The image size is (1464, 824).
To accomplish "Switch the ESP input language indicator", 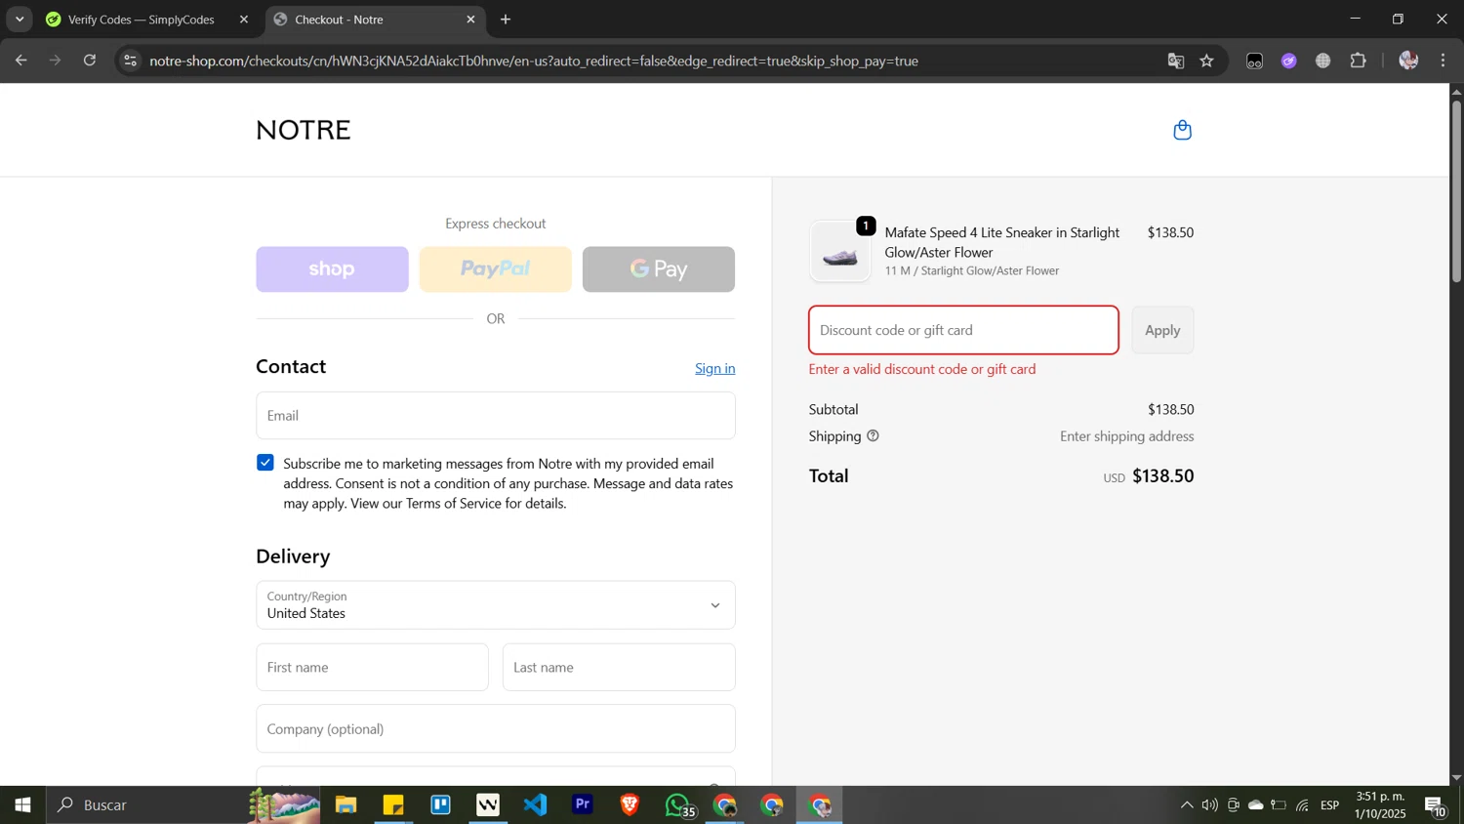I will click(1330, 805).
